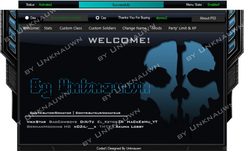Screen dimensions: 244x151
Task: Click the minimize icon at top-left frame
Action: 12,12
